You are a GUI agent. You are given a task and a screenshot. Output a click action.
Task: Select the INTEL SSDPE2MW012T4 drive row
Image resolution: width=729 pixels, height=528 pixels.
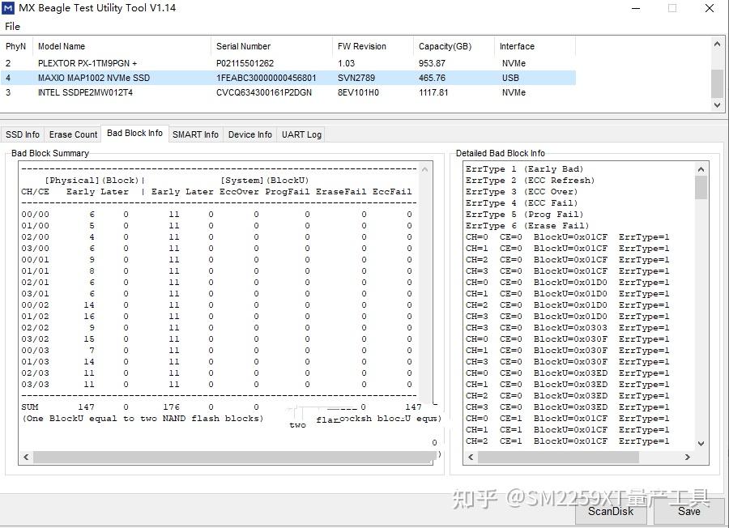(122, 92)
